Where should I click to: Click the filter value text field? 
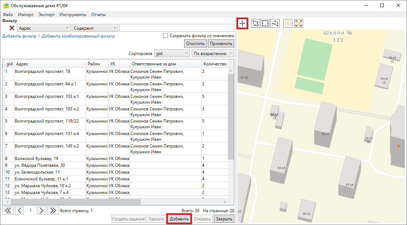pyautogui.click(x=176, y=28)
